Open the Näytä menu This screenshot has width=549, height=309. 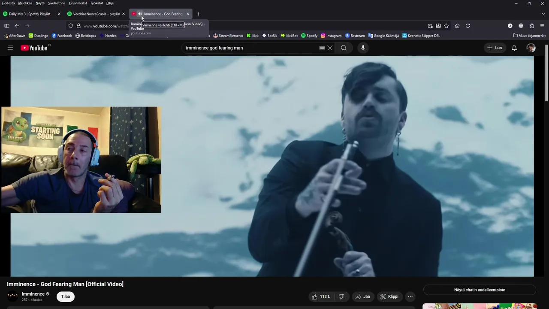tap(40, 3)
